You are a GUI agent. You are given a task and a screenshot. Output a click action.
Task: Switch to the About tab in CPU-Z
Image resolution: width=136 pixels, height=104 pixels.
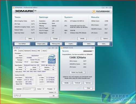(x=44, y=51)
